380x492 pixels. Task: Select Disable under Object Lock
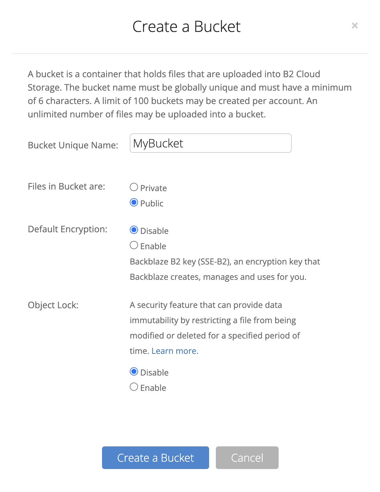134,372
